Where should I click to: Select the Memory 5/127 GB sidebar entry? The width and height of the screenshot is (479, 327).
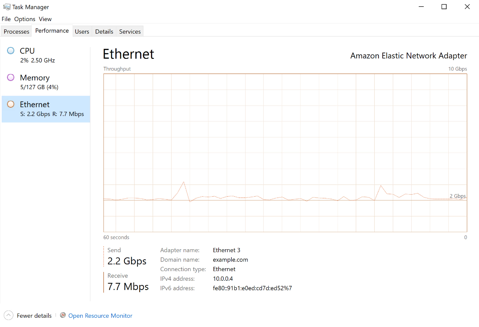click(46, 82)
